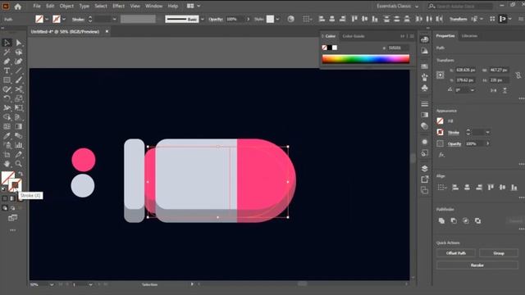Select the Shape Builder tool
The height and width of the screenshot is (295, 525).
(x=7, y=117)
